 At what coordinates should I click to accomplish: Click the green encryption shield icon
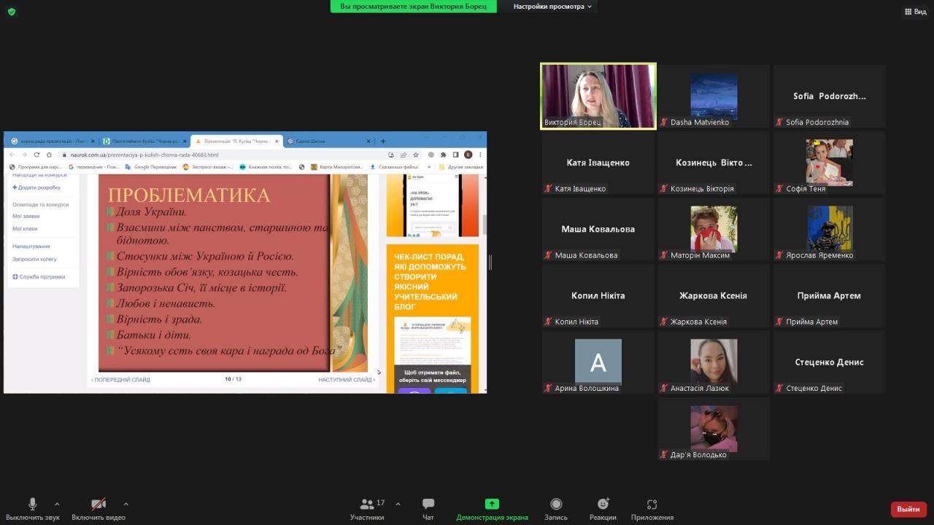[x=11, y=12]
